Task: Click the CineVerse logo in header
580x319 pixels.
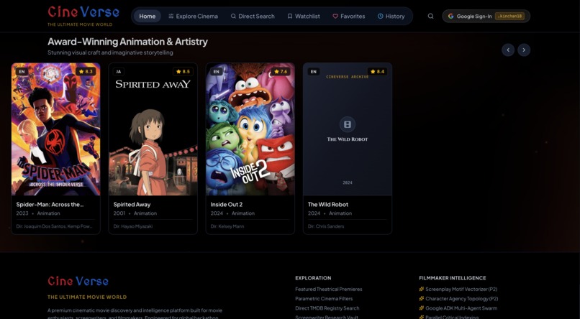Action: (x=83, y=12)
